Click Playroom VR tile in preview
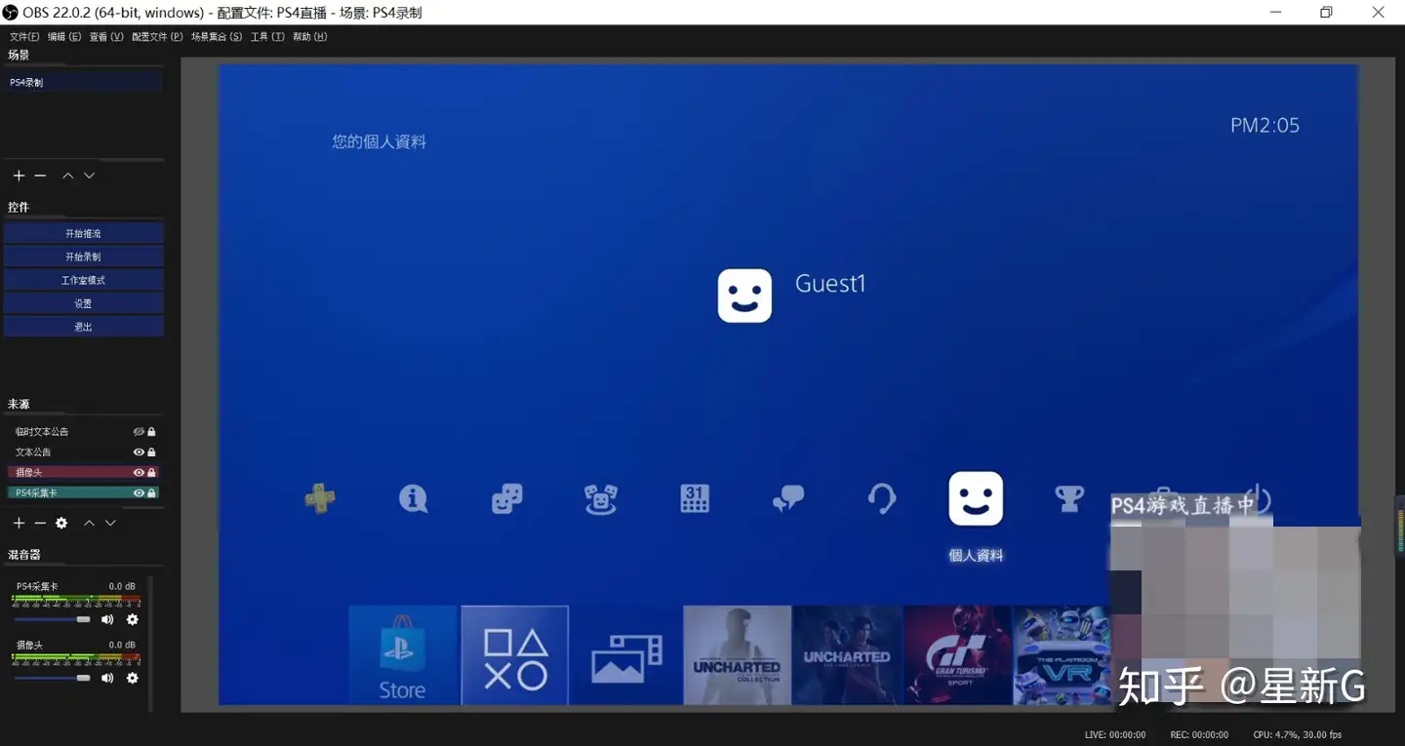The height and width of the screenshot is (746, 1405). tap(1062, 654)
